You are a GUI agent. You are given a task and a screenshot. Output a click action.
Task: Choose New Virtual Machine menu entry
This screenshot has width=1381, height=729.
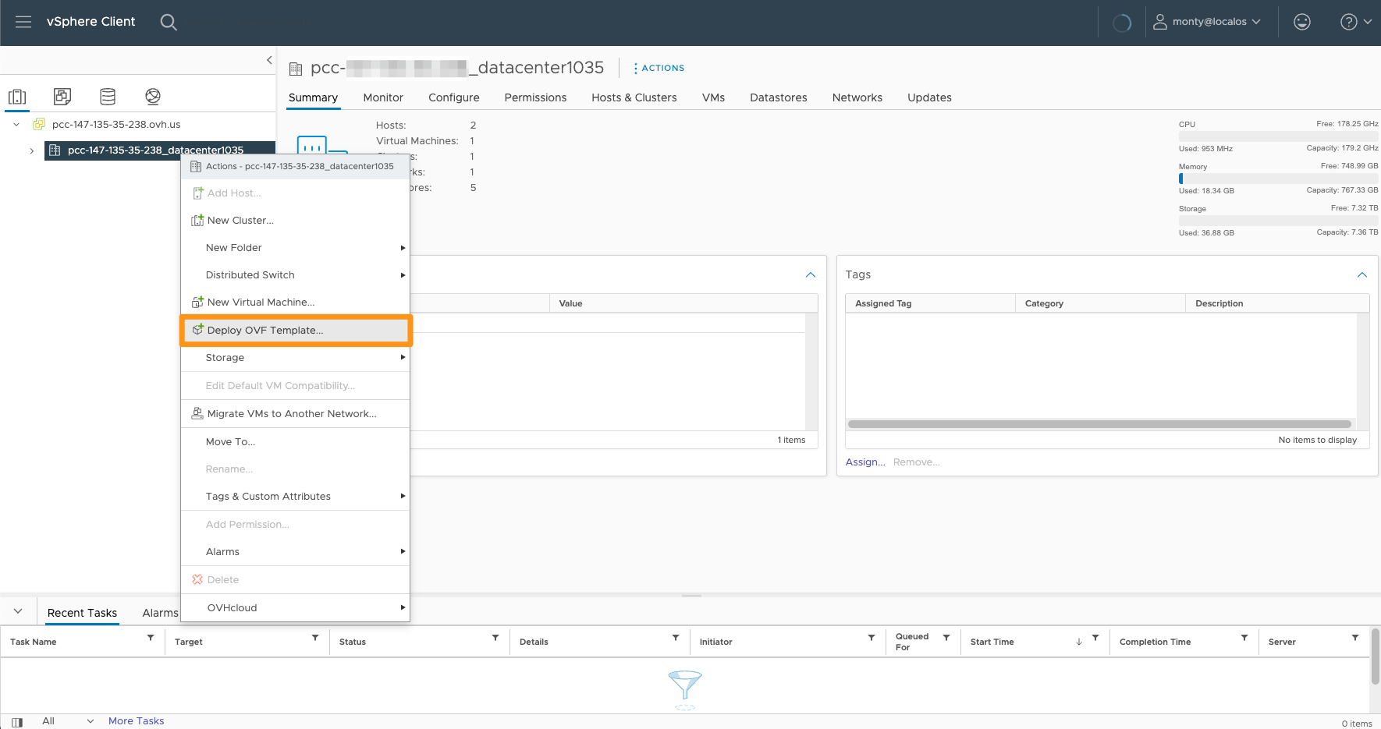pyautogui.click(x=296, y=303)
